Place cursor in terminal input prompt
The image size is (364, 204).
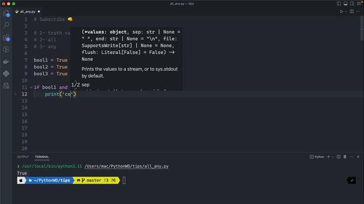[x=124, y=180]
